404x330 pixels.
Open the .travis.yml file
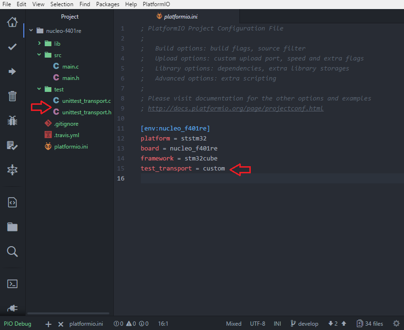67,135
